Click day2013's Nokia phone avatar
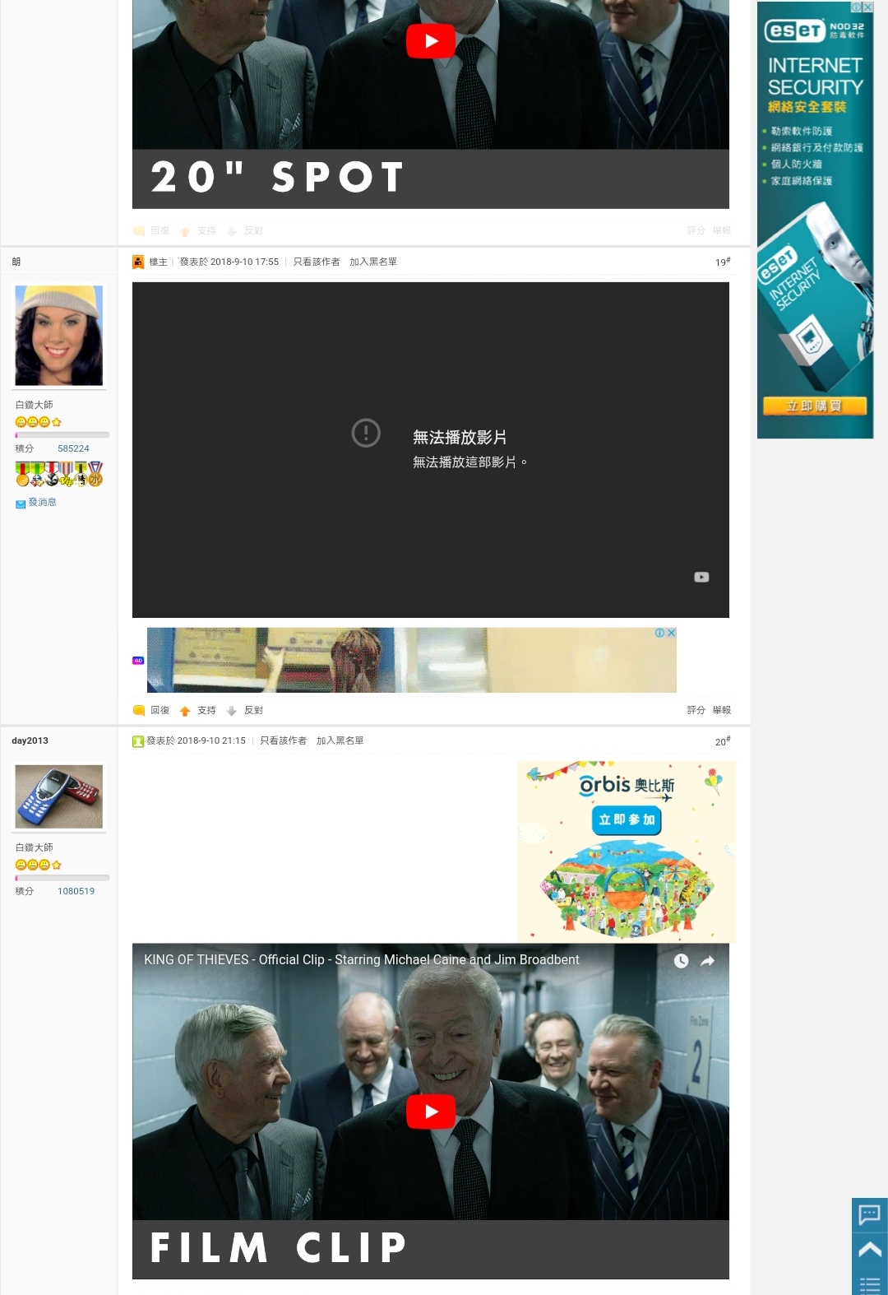This screenshot has height=1295, width=888. click(x=59, y=796)
